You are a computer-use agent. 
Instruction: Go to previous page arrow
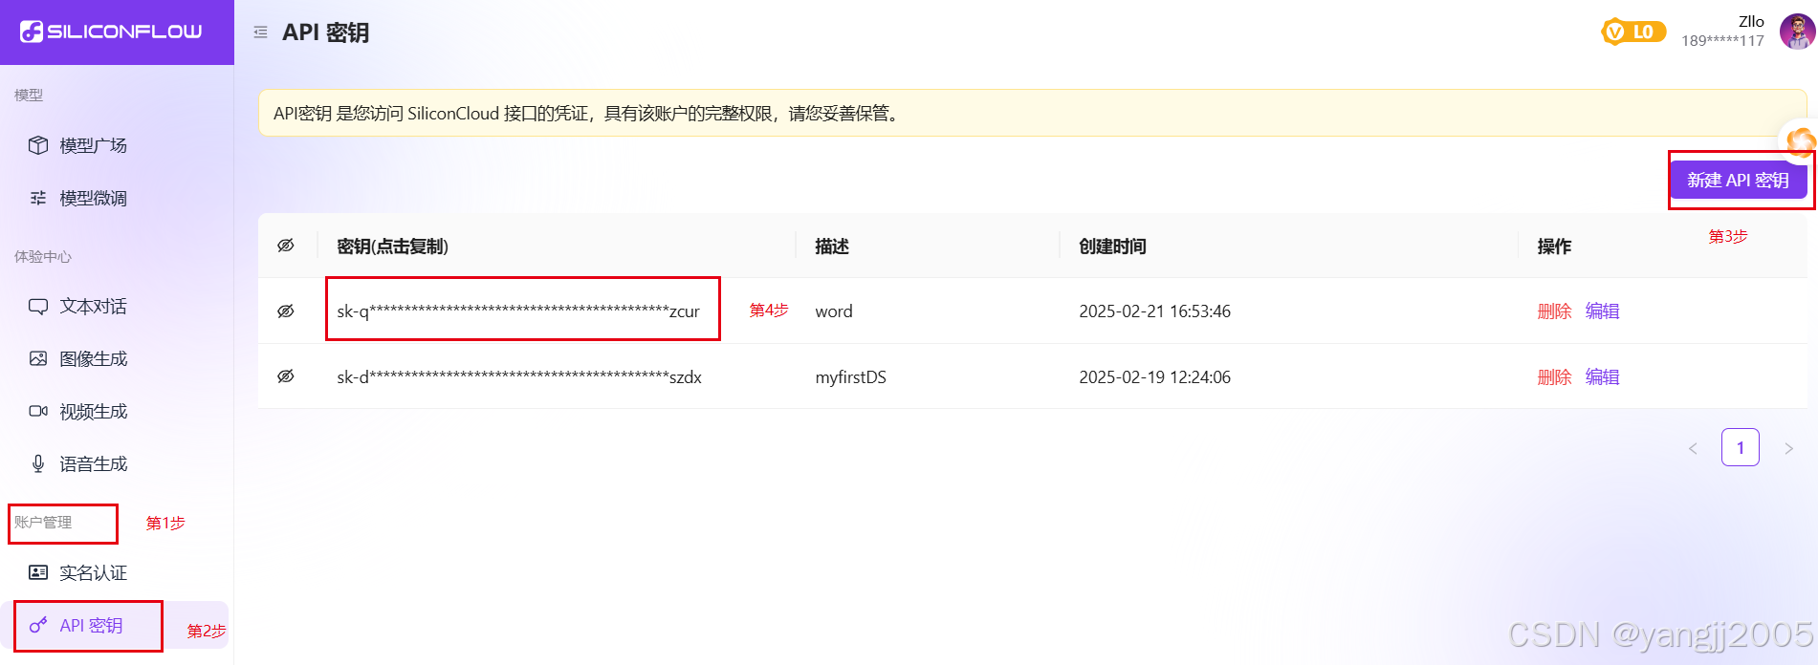click(x=1693, y=448)
